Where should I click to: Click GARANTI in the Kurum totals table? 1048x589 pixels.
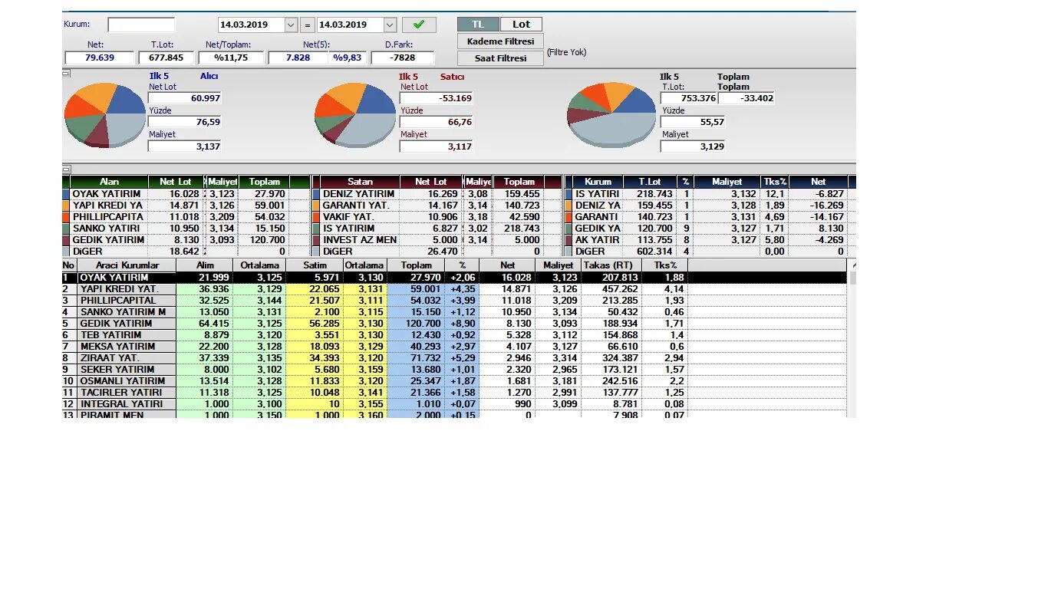(596, 217)
